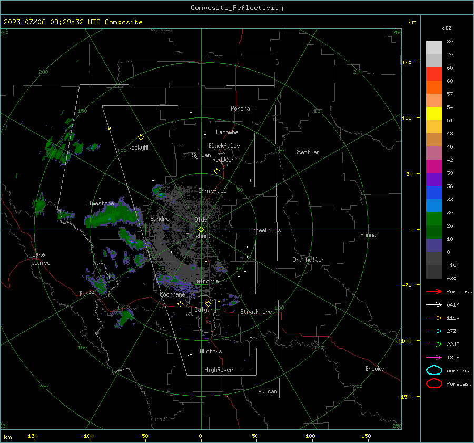
Task: Click the red forecast ellipse icon
Action: click(434, 383)
